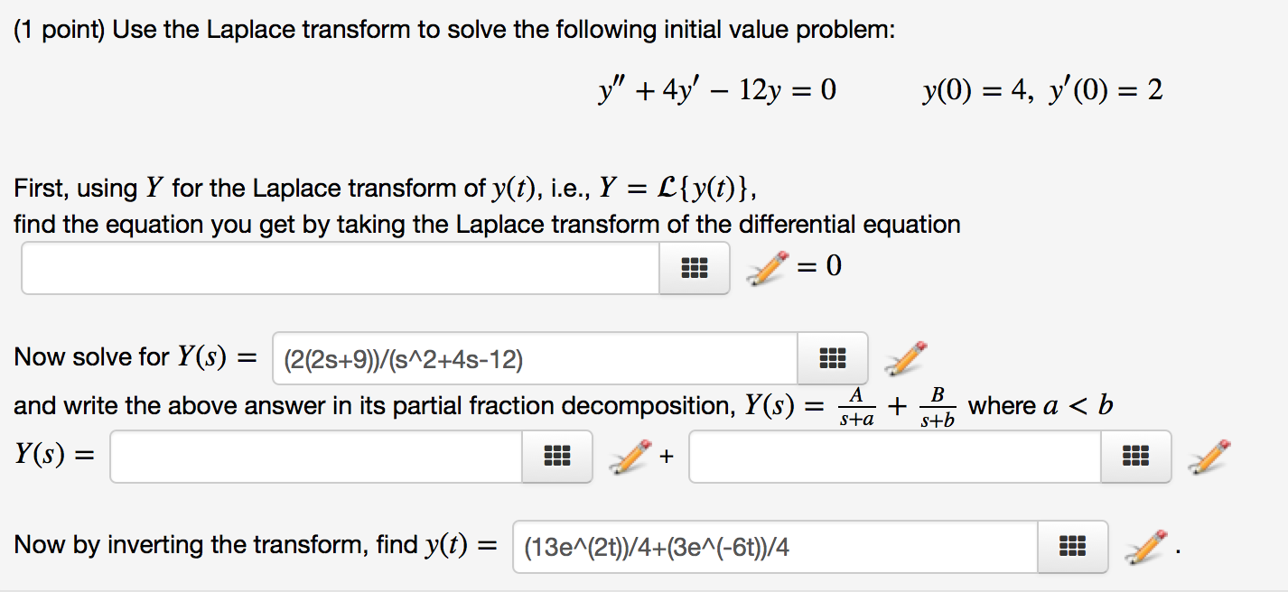The width and height of the screenshot is (1288, 610).
Task: Click the first empty partial fraction input box
Action: pos(316,457)
